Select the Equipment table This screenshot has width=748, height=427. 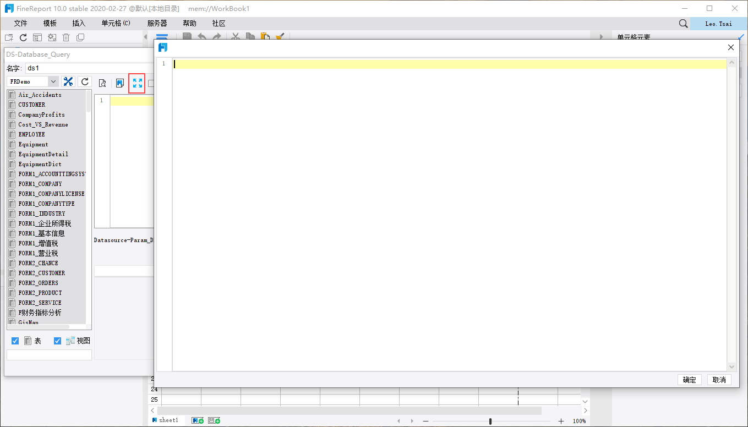(47, 144)
